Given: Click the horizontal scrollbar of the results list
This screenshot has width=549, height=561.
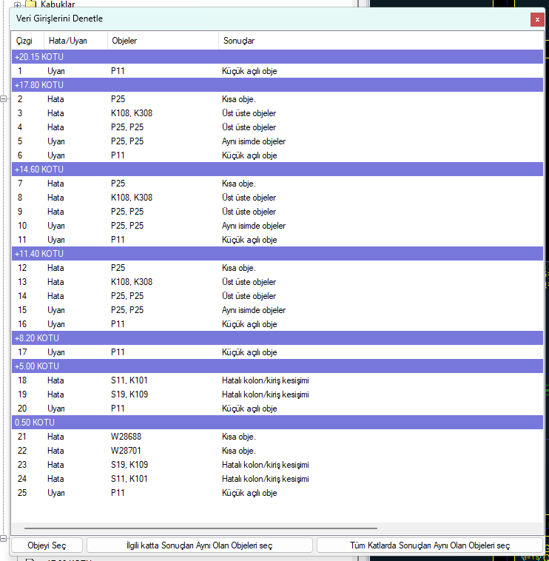Looking at the screenshot, I should [x=201, y=528].
